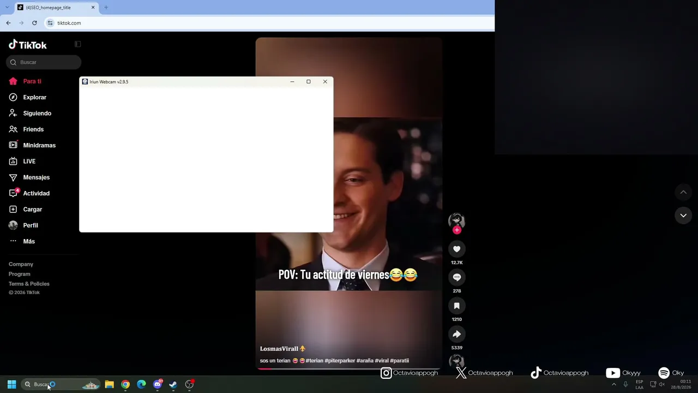The height and width of the screenshot is (393, 698).
Task: Like the video with the heart icon
Action: pyautogui.click(x=457, y=249)
